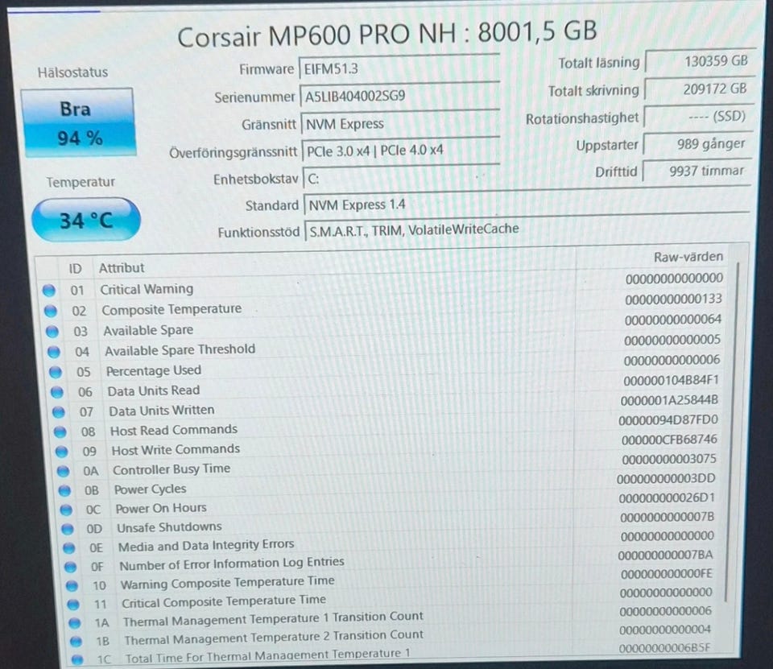Click the Attribut column header
This screenshot has height=669, width=773.
[122, 268]
